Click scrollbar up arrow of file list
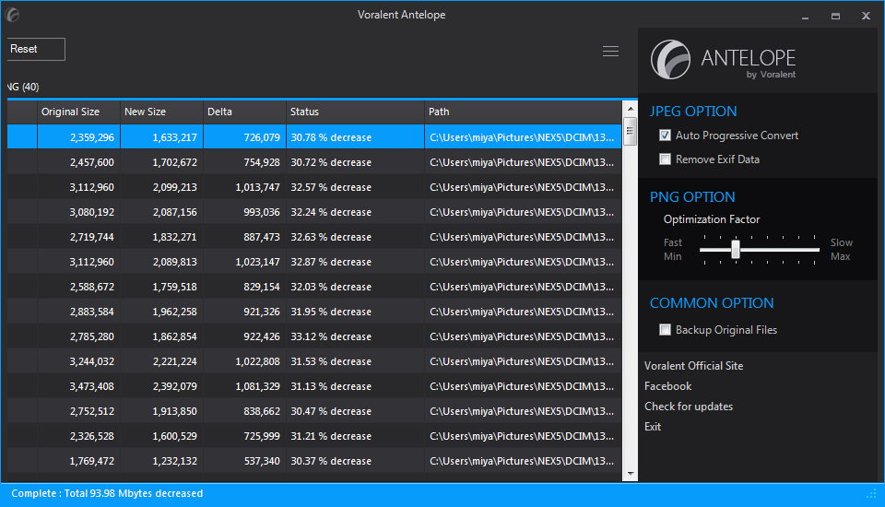The height and width of the screenshot is (507, 885). (631, 109)
